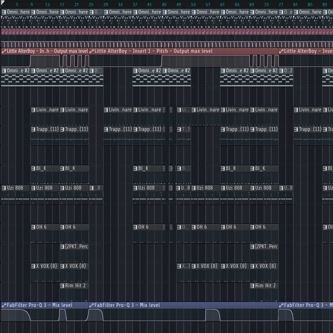
Task: Open the Omni..e #2 clip icon at bar 45
Action: pos(164,71)
